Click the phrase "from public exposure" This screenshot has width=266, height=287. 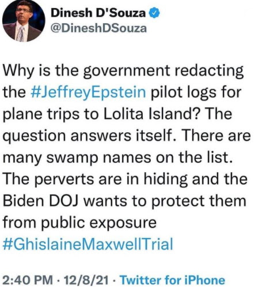pyautogui.click(x=79, y=223)
